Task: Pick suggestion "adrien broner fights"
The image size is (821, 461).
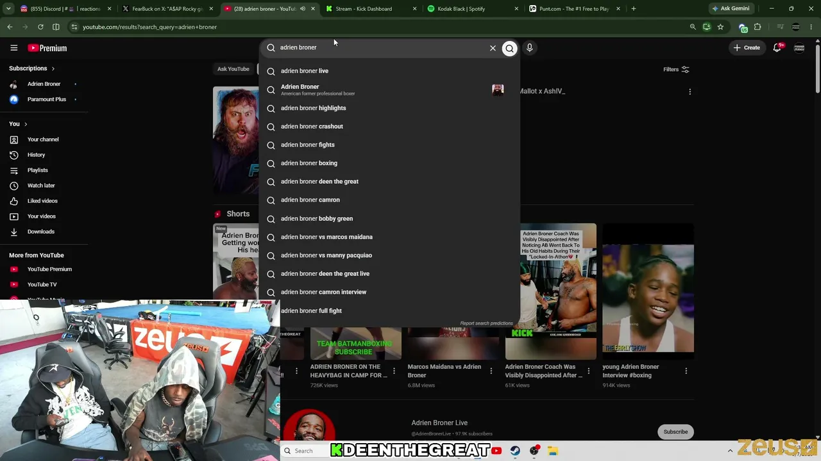Action: click(389, 145)
